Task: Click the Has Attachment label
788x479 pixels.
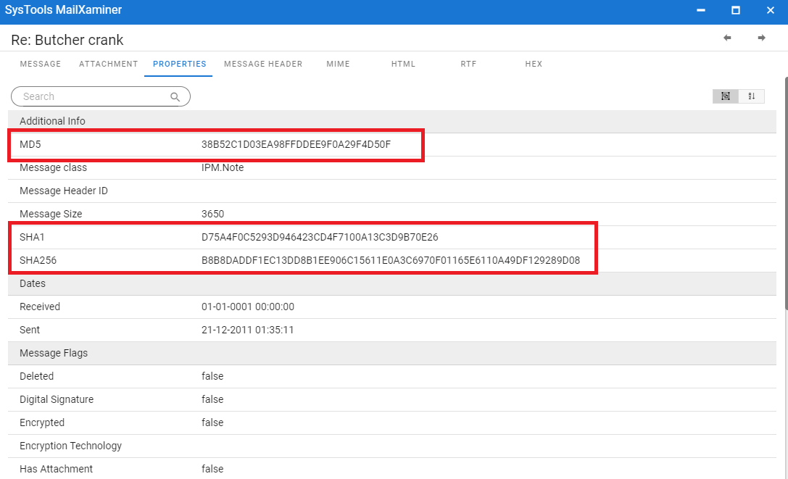Action: click(x=57, y=468)
